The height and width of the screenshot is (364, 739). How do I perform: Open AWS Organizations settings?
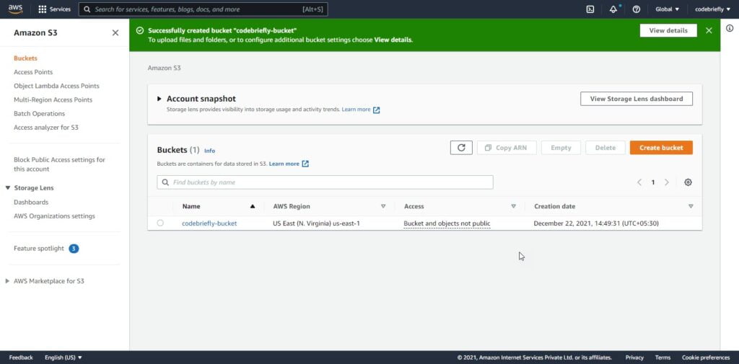[x=55, y=216]
